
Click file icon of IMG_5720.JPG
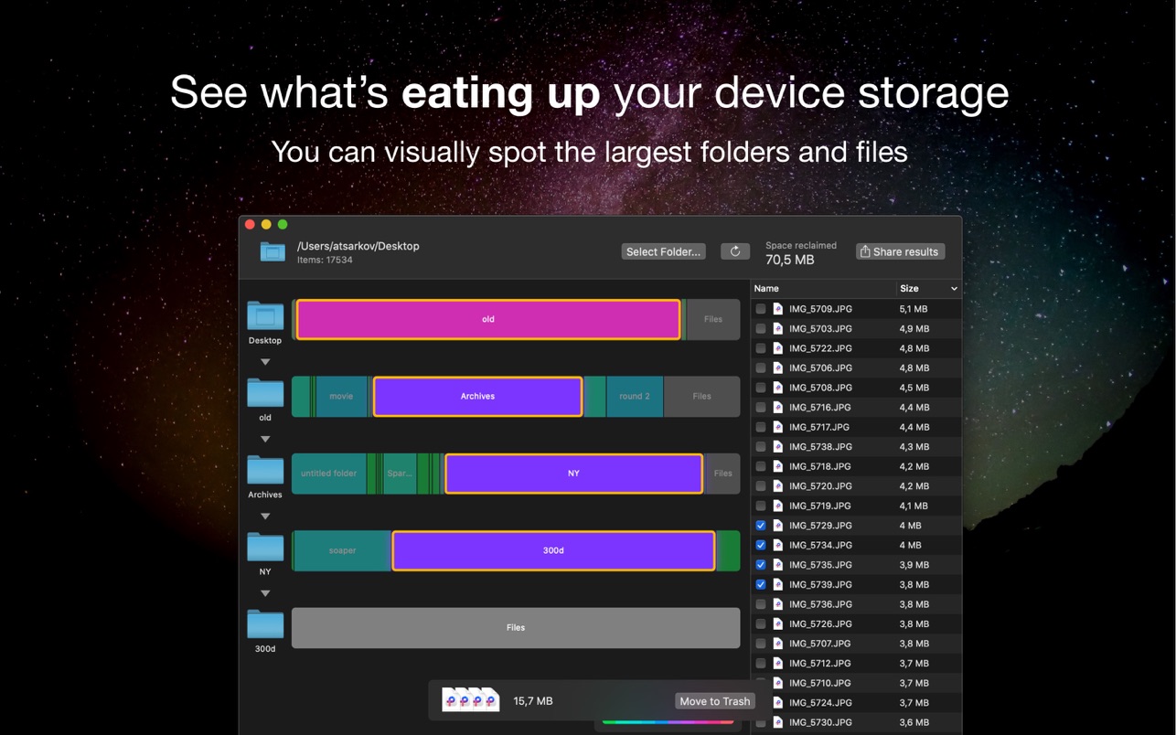tap(778, 486)
